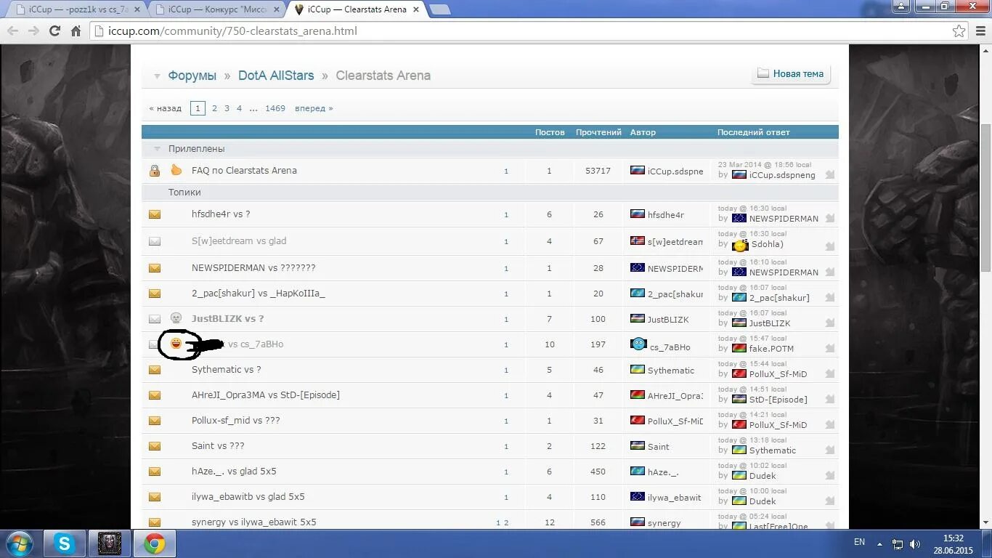This screenshot has width=992, height=558.
Task: Click « назад previous page link
Action: click(x=166, y=108)
